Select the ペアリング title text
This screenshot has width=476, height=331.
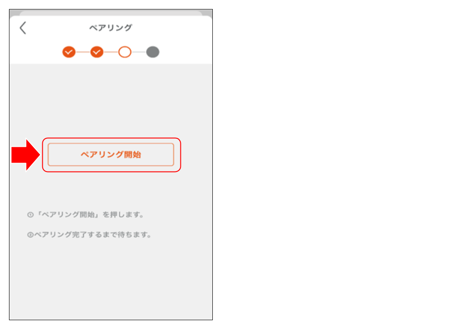110,27
